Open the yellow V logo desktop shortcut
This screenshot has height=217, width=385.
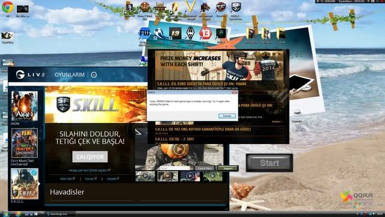[x=191, y=7]
